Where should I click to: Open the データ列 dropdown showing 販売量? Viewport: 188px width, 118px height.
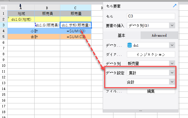172,63
